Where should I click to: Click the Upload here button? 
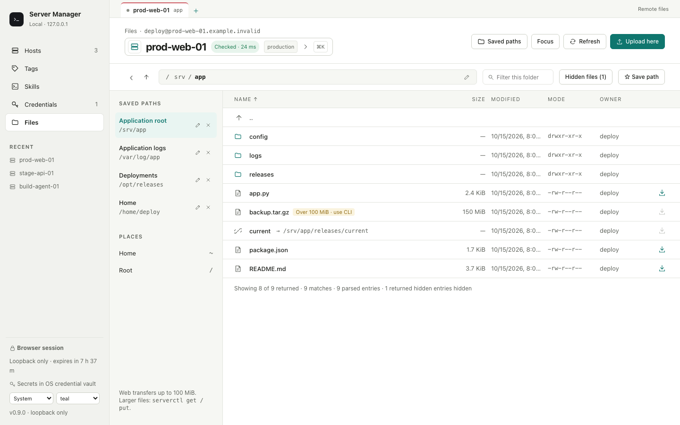pyautogui.click(x=637, y=42)
